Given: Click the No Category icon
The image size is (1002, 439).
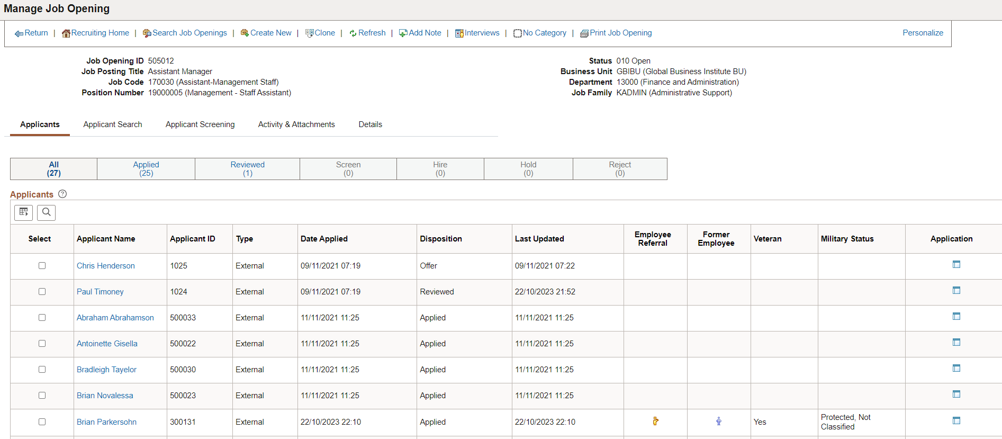Looking at the screenshot, I should click(x=518, y=33).
